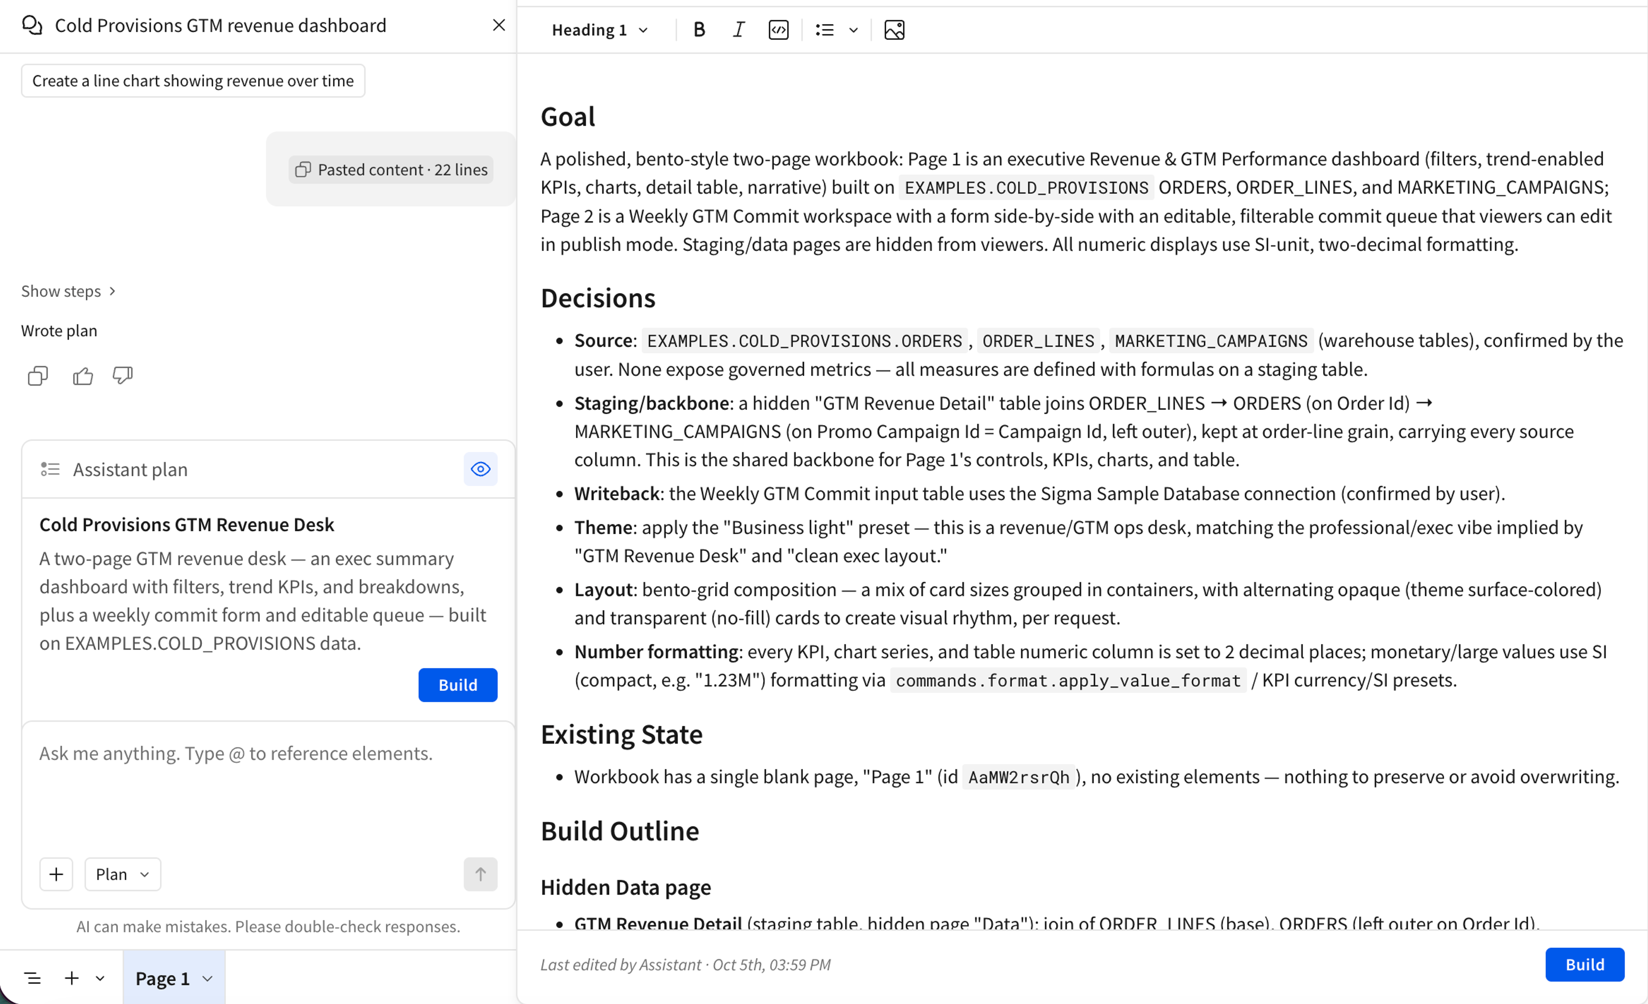
Task: Open the Heading 1 style dropdown
Action: [599, 30]
